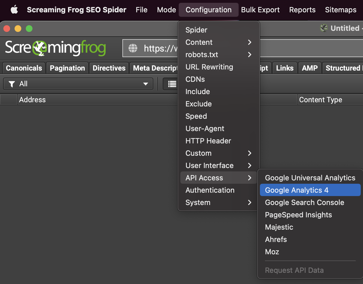363x284 pixels.
Task: Click the Address column header
Action: [x=32, y=100]
